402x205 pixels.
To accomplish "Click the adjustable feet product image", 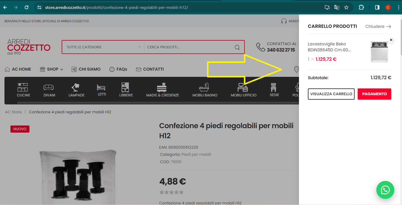I will point(77,177).
